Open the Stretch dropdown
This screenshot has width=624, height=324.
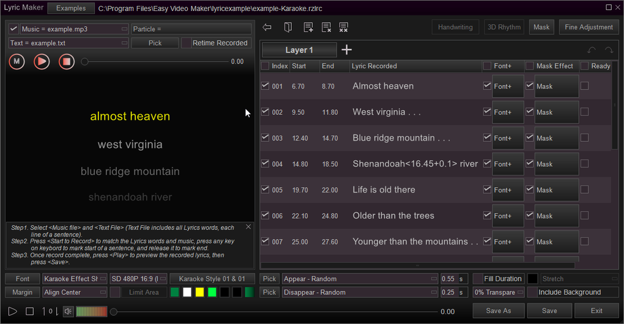coord(579,279)
